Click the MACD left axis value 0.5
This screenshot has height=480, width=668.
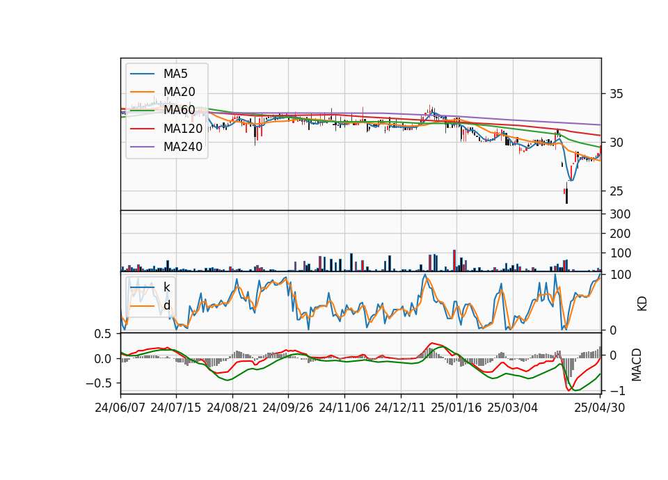click(102, 335)
